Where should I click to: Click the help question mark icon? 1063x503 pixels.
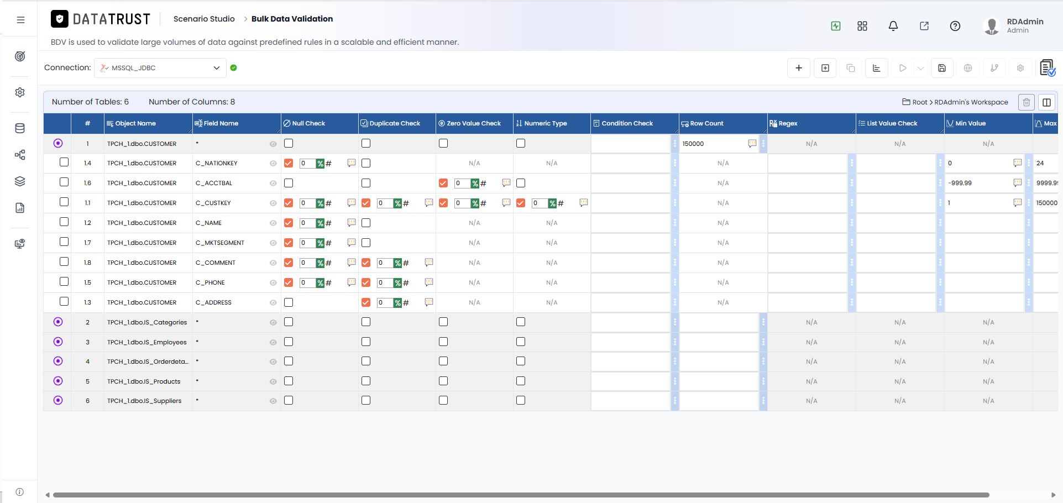tap(955, 26)
